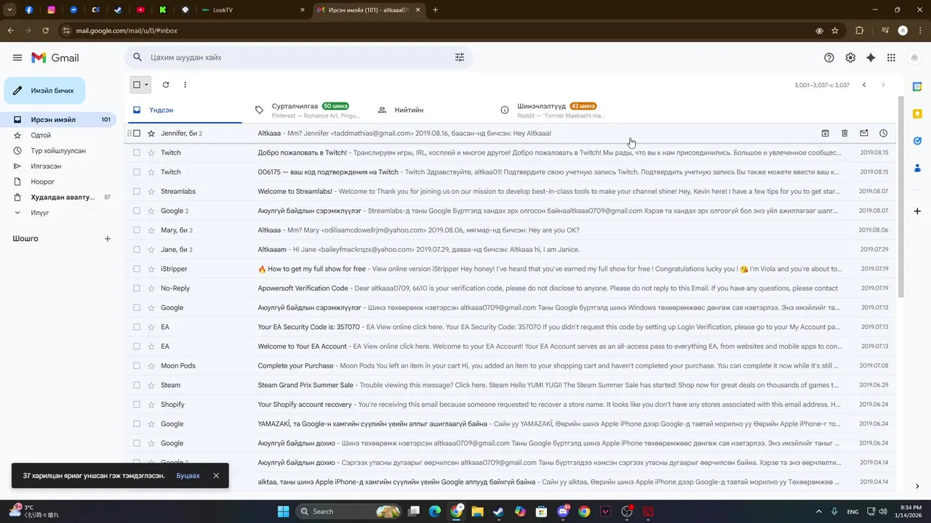Tick the select-all checkbox in the toolbar
This screenshot has height=523, width=931.
click(x=136, y=85)
